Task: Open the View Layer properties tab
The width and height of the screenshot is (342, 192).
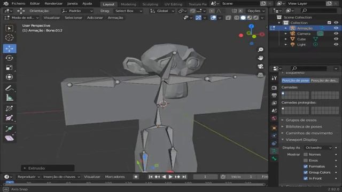Action: 274,103
